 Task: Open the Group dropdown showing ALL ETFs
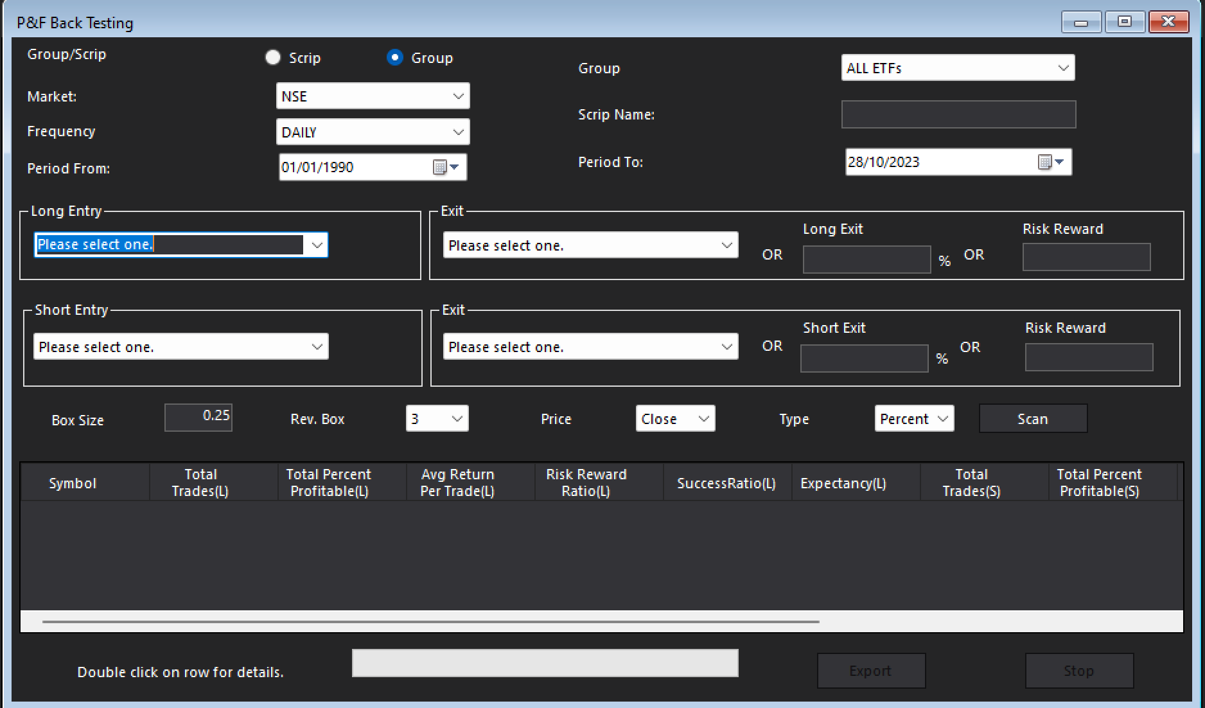[x=958, y=67]
